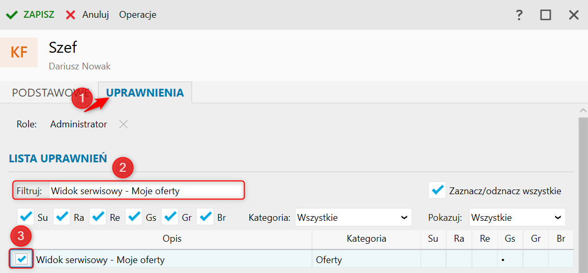
Task: Toggle the Ra filter checkbox
Action: pos(62,217)
